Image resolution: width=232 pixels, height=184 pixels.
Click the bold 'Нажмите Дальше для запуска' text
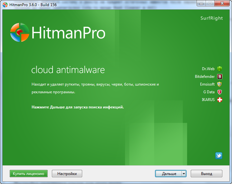pos(78,107)
